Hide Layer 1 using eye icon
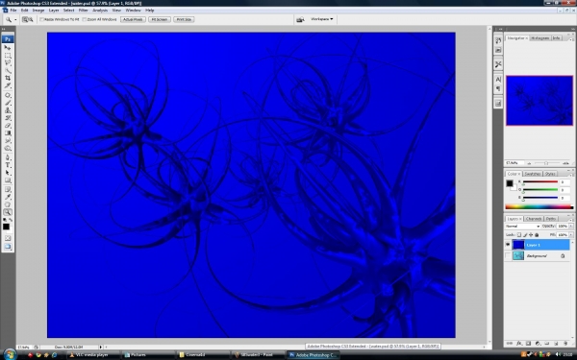The image size is (577, 360). pyautogui.click(x=508, y=245)
